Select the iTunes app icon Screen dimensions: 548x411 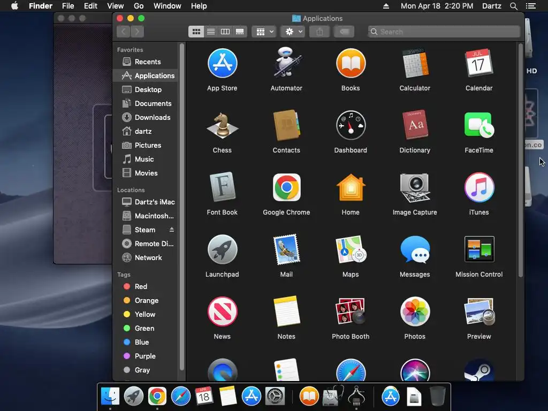479,187
